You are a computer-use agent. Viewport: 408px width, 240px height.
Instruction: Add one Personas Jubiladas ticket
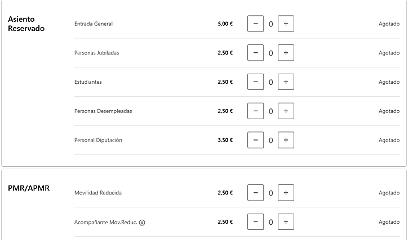coord(286,53)
